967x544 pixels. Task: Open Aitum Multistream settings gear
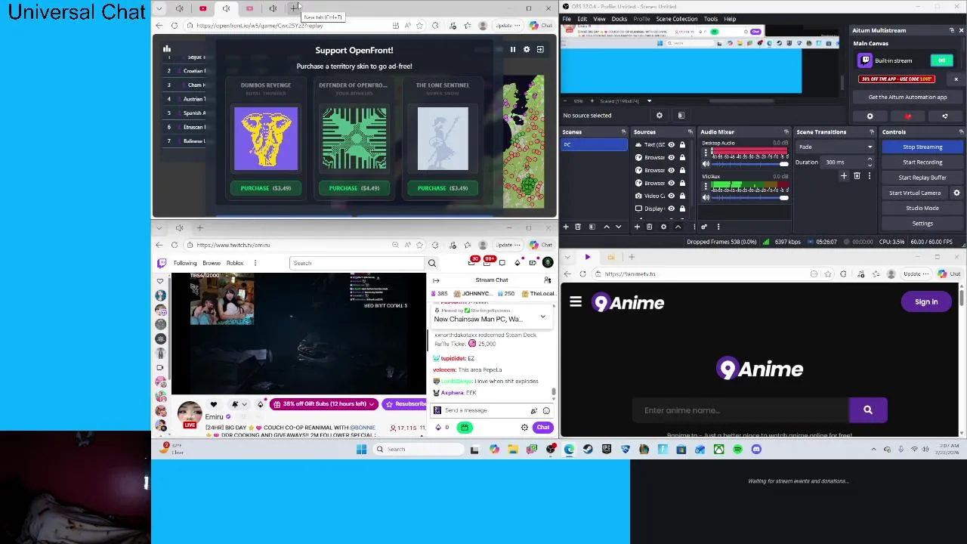click(x=870, y=116)
